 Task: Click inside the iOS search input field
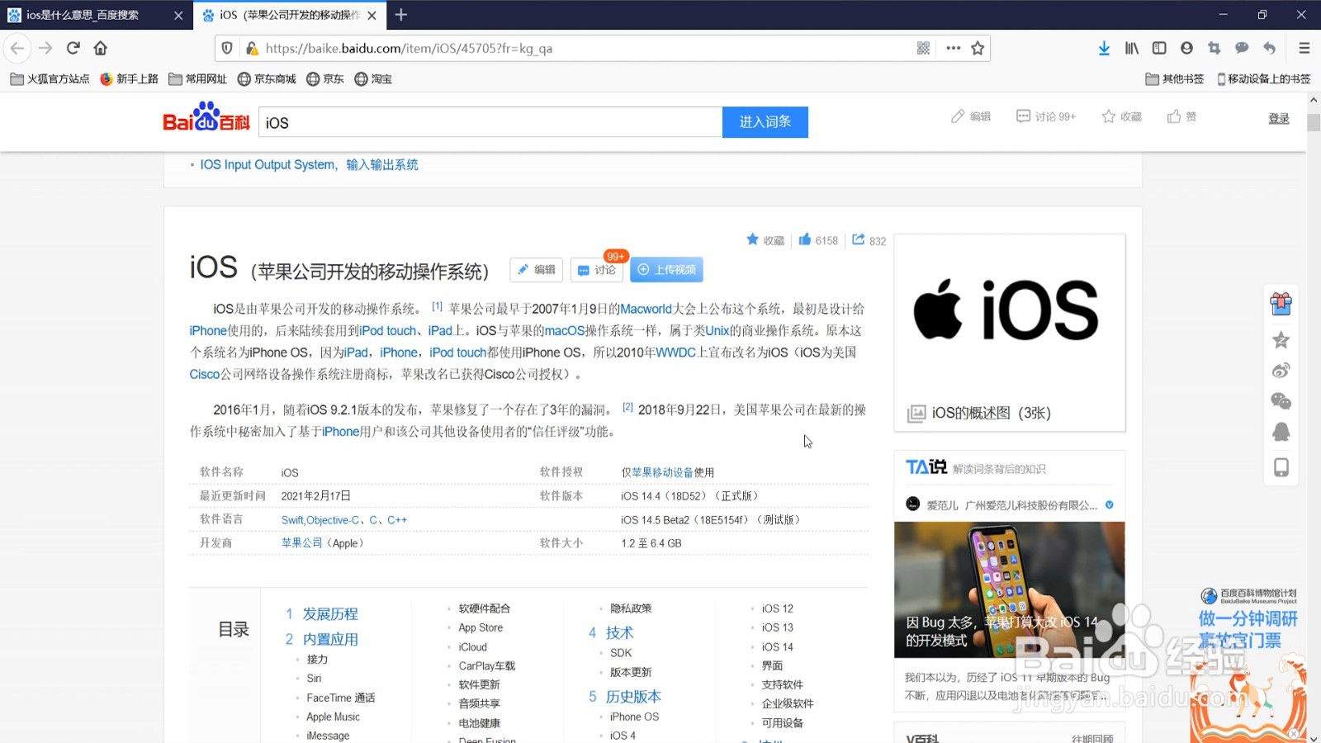point(490,121)
